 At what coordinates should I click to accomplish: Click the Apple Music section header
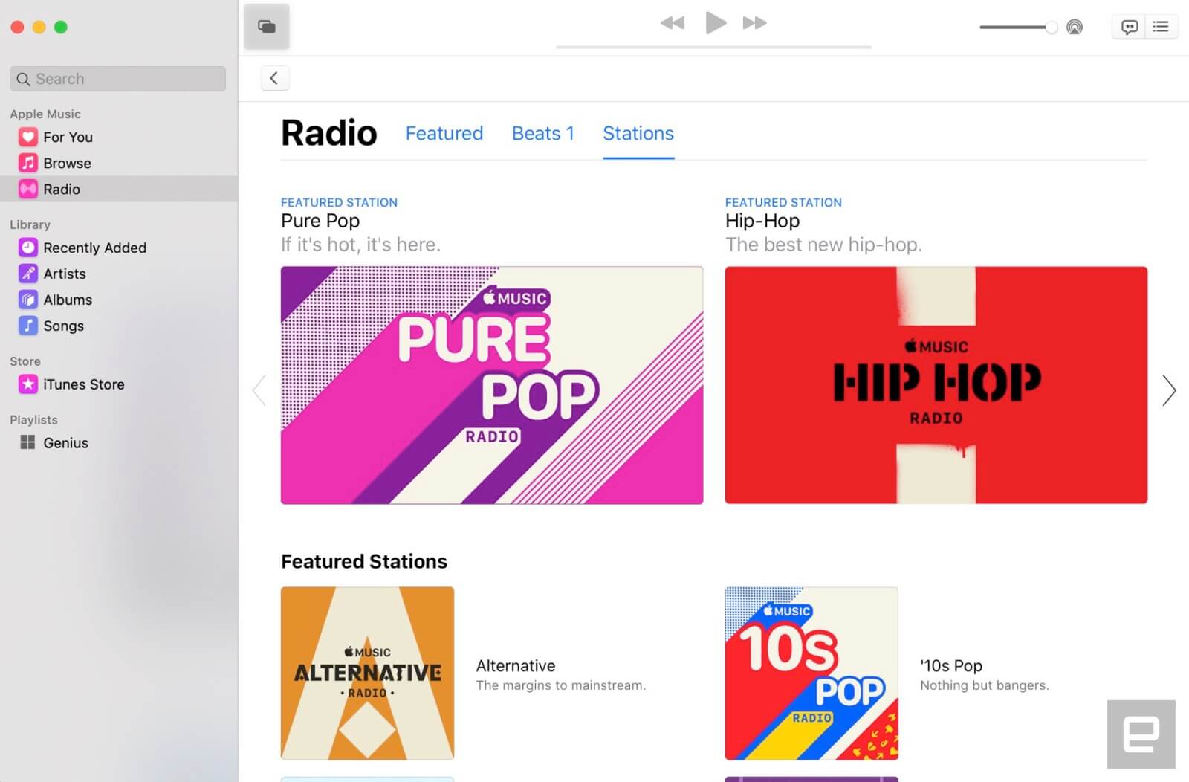pos(45,114)
